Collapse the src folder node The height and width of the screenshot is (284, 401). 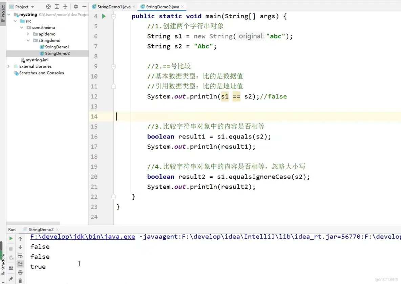[15, 21]
